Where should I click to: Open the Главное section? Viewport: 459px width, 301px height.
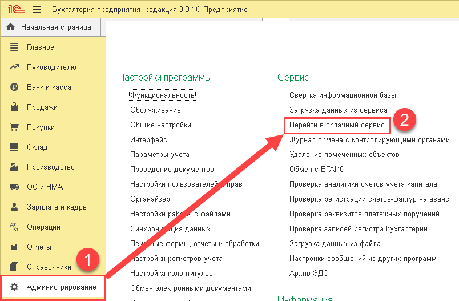pyautogui.click(x=41, y=47)
